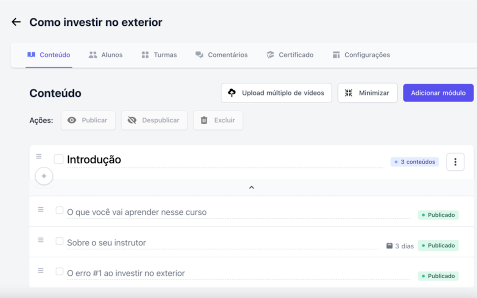
Task: Open the Conteúdo tab
Action: tap(49, 55)
